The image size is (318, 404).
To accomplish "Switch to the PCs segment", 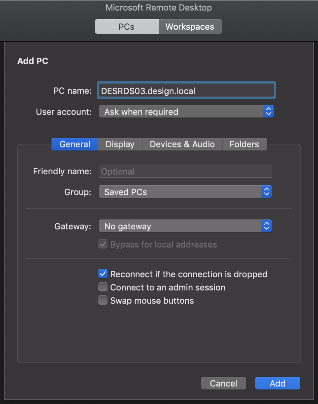I will coord(127,27).
